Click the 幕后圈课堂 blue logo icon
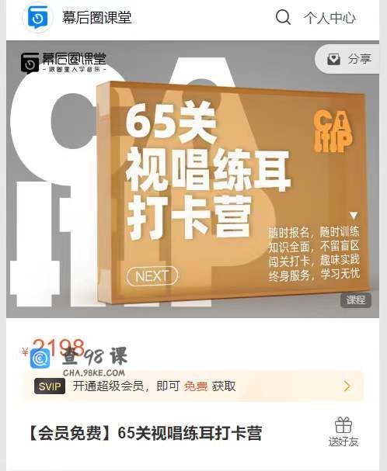The width and height of the screenshot is (387, 471). click(38, 17)
